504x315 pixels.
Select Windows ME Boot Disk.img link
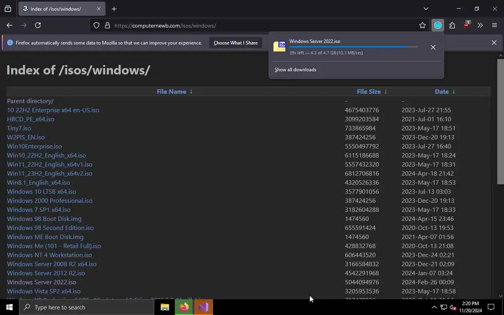(45, 237)
